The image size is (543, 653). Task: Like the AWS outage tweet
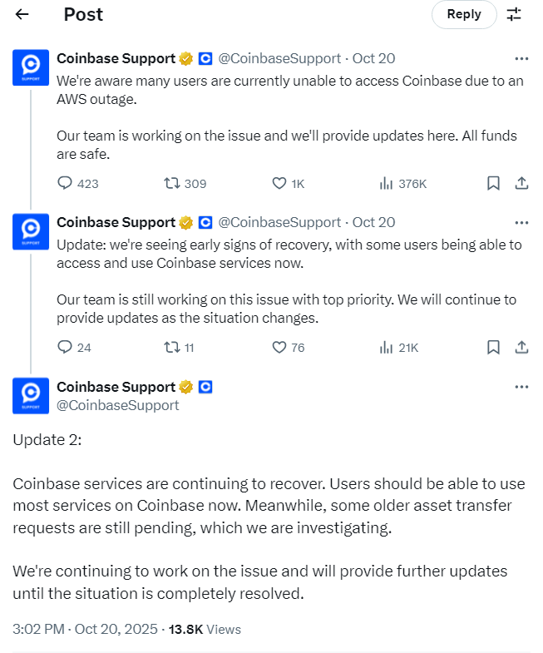click(x=280, y=183)
